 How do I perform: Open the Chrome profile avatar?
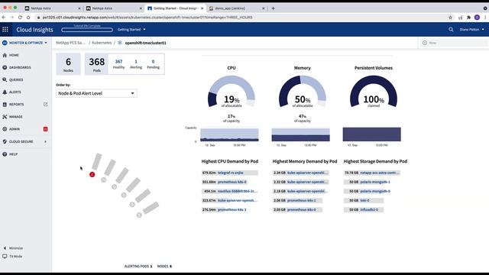[x=477, y=18]
